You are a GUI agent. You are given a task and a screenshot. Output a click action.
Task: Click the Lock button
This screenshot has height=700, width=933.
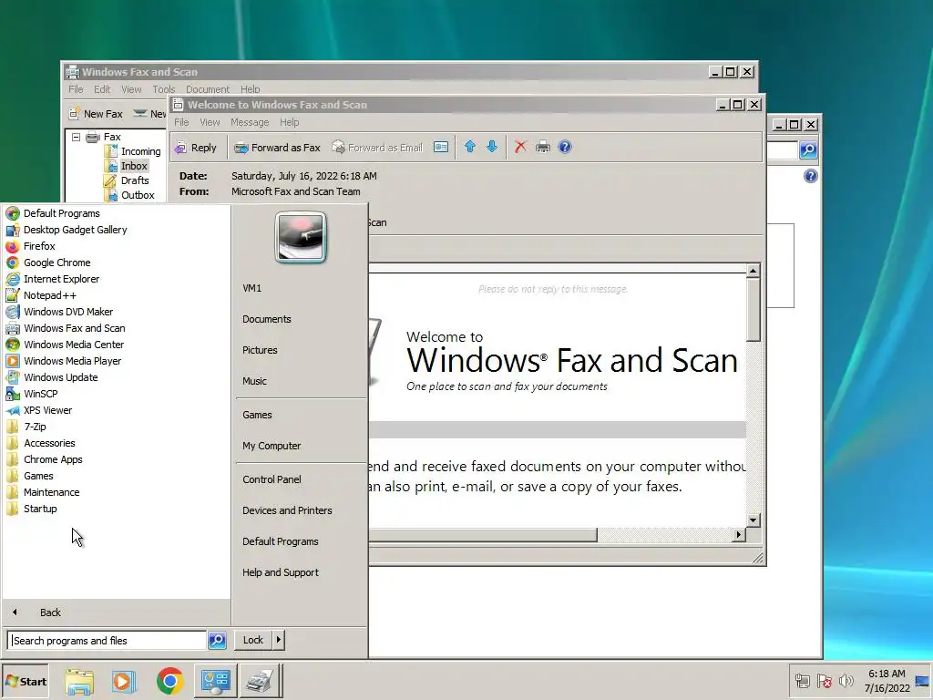point(253,640)
